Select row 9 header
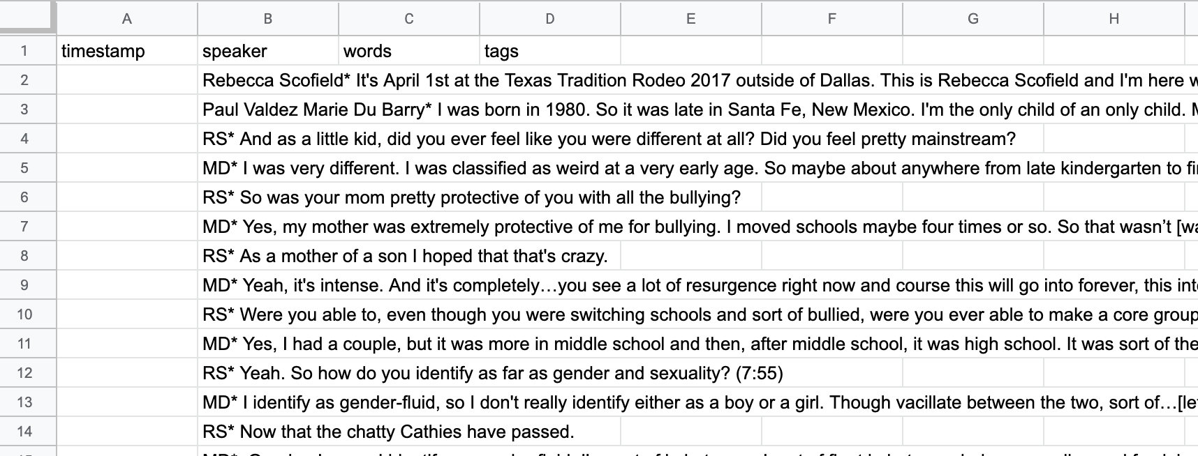Image resolution: width=1198 pixels, height=456 pixels. [28, 285]
